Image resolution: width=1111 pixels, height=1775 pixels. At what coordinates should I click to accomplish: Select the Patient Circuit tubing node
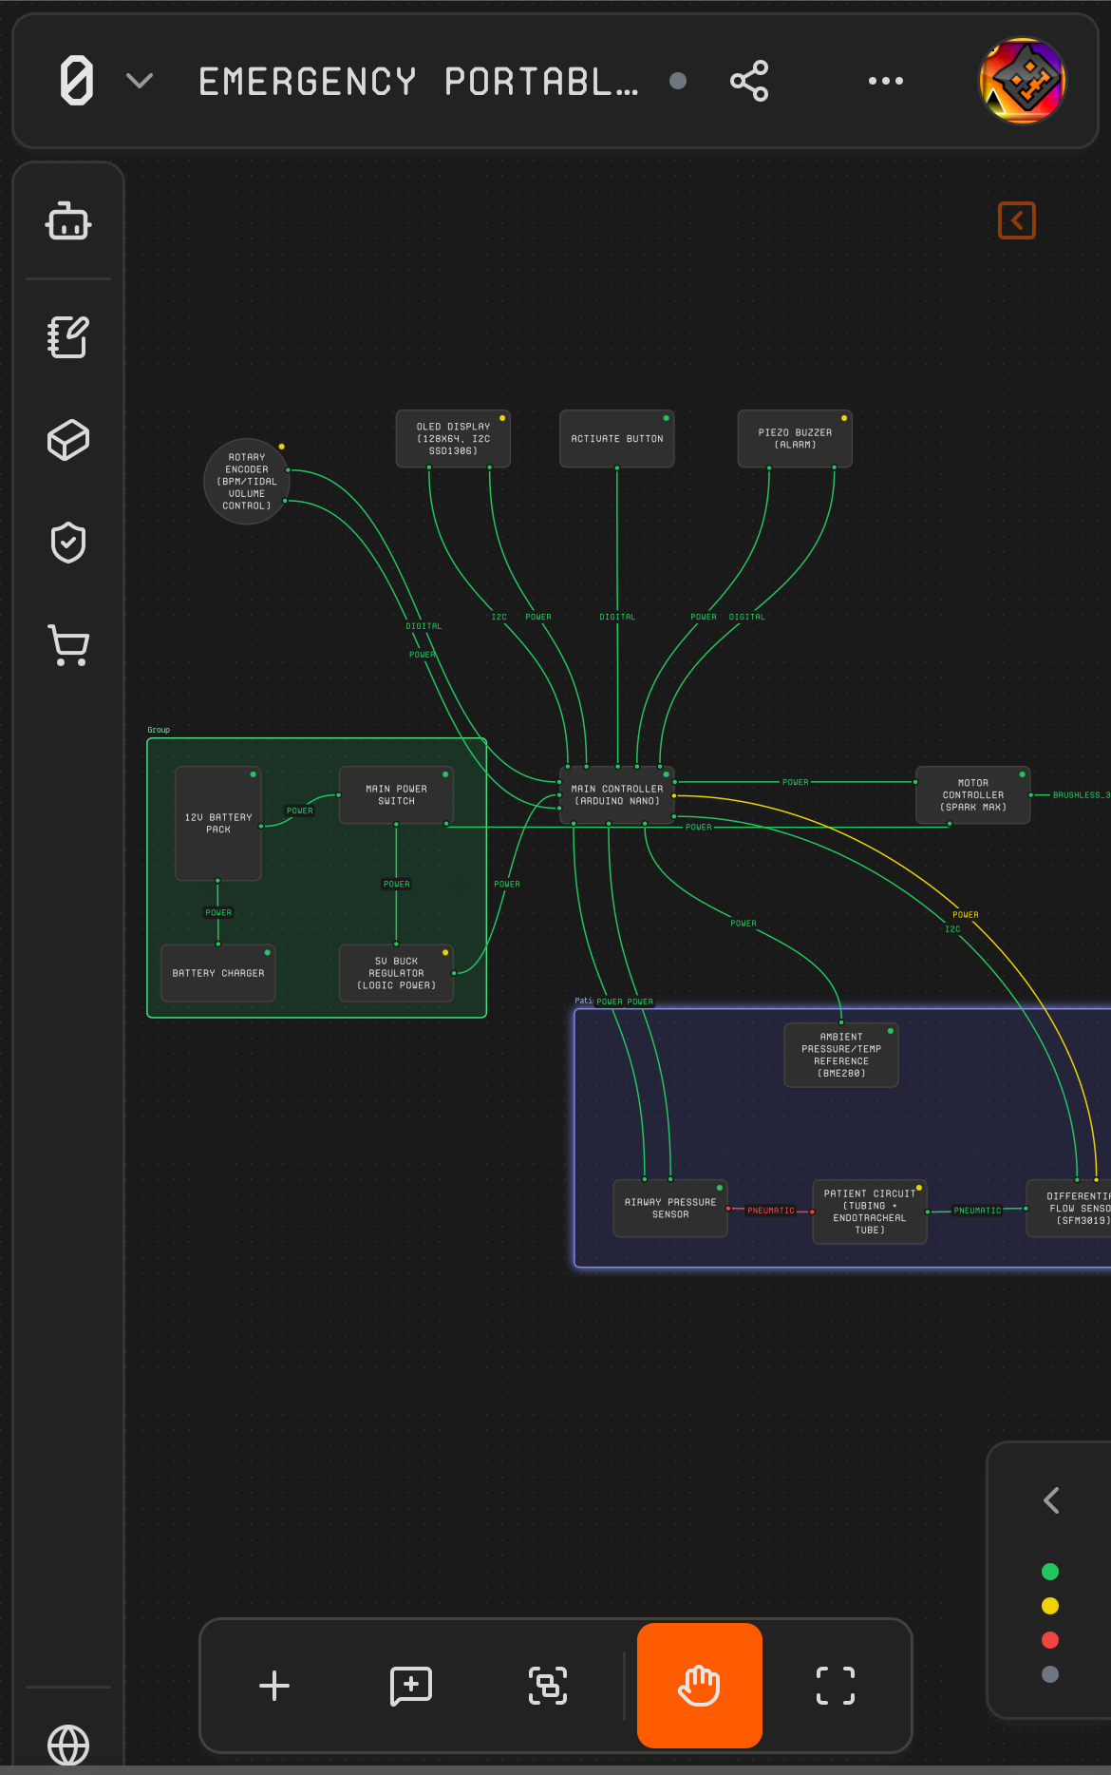click(870, 1212)
